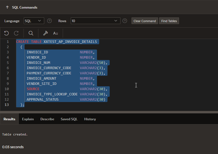
Task: Click the 'Table created.' result message
Action: tap(15, 134)
